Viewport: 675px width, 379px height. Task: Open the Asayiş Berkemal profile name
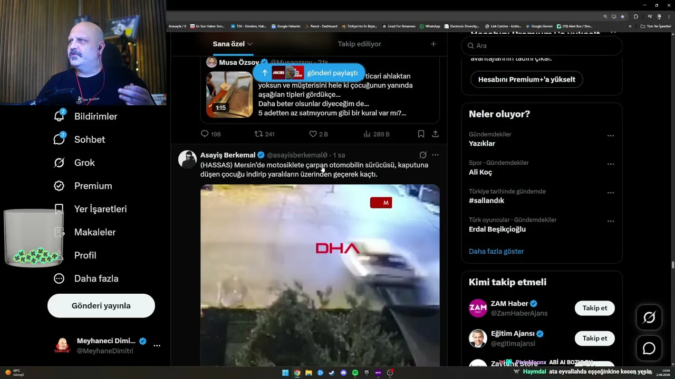pos(228,155)
